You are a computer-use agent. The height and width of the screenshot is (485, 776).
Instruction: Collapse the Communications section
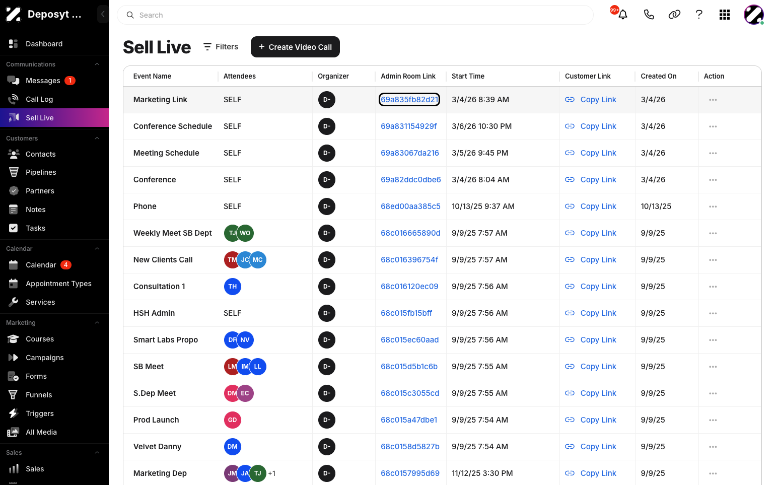pos(97,64)
